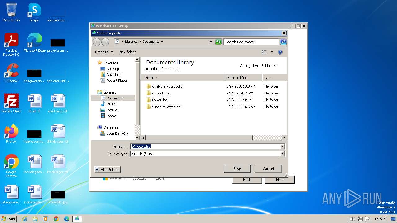Image resolution: width=397 pixels, height=223 pixels.
Task: Click navigation pane scrollbar down arrow
Action: point(137,138)
